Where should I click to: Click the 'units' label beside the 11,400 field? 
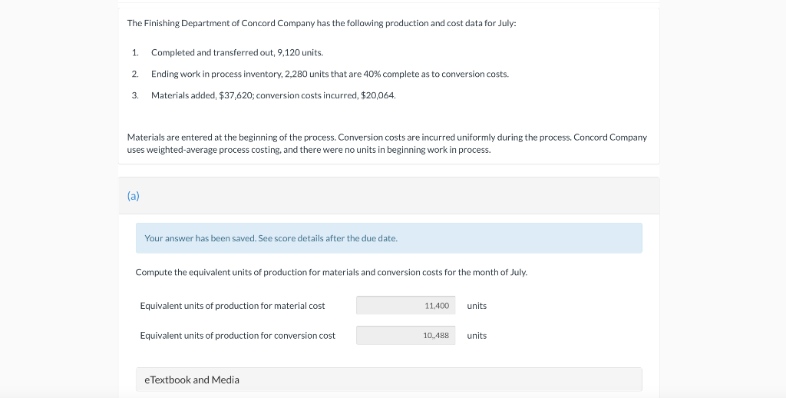[477, 306]
